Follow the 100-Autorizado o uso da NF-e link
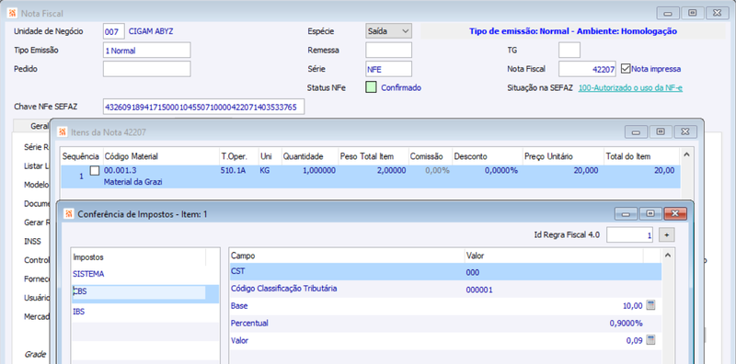The image size is (736, 364). pos(630,87)
